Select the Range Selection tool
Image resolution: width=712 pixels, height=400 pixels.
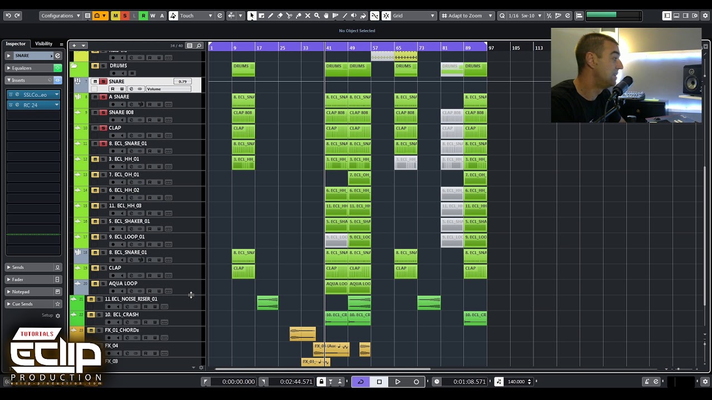tap(261, 16)
